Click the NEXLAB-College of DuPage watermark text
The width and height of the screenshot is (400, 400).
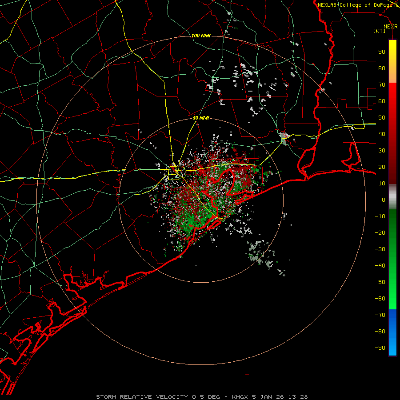click(359, 5)
